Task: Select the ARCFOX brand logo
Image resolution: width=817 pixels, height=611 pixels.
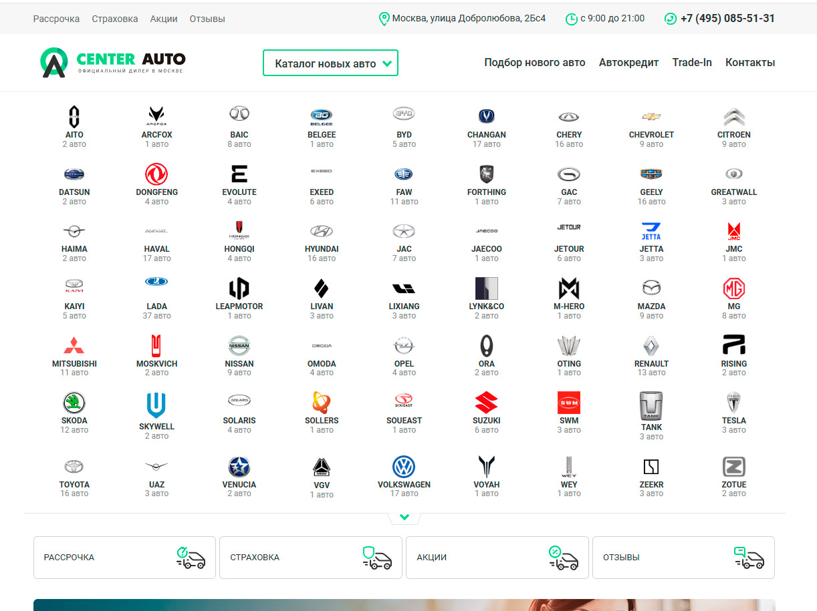Action: (x=156, y=116)
